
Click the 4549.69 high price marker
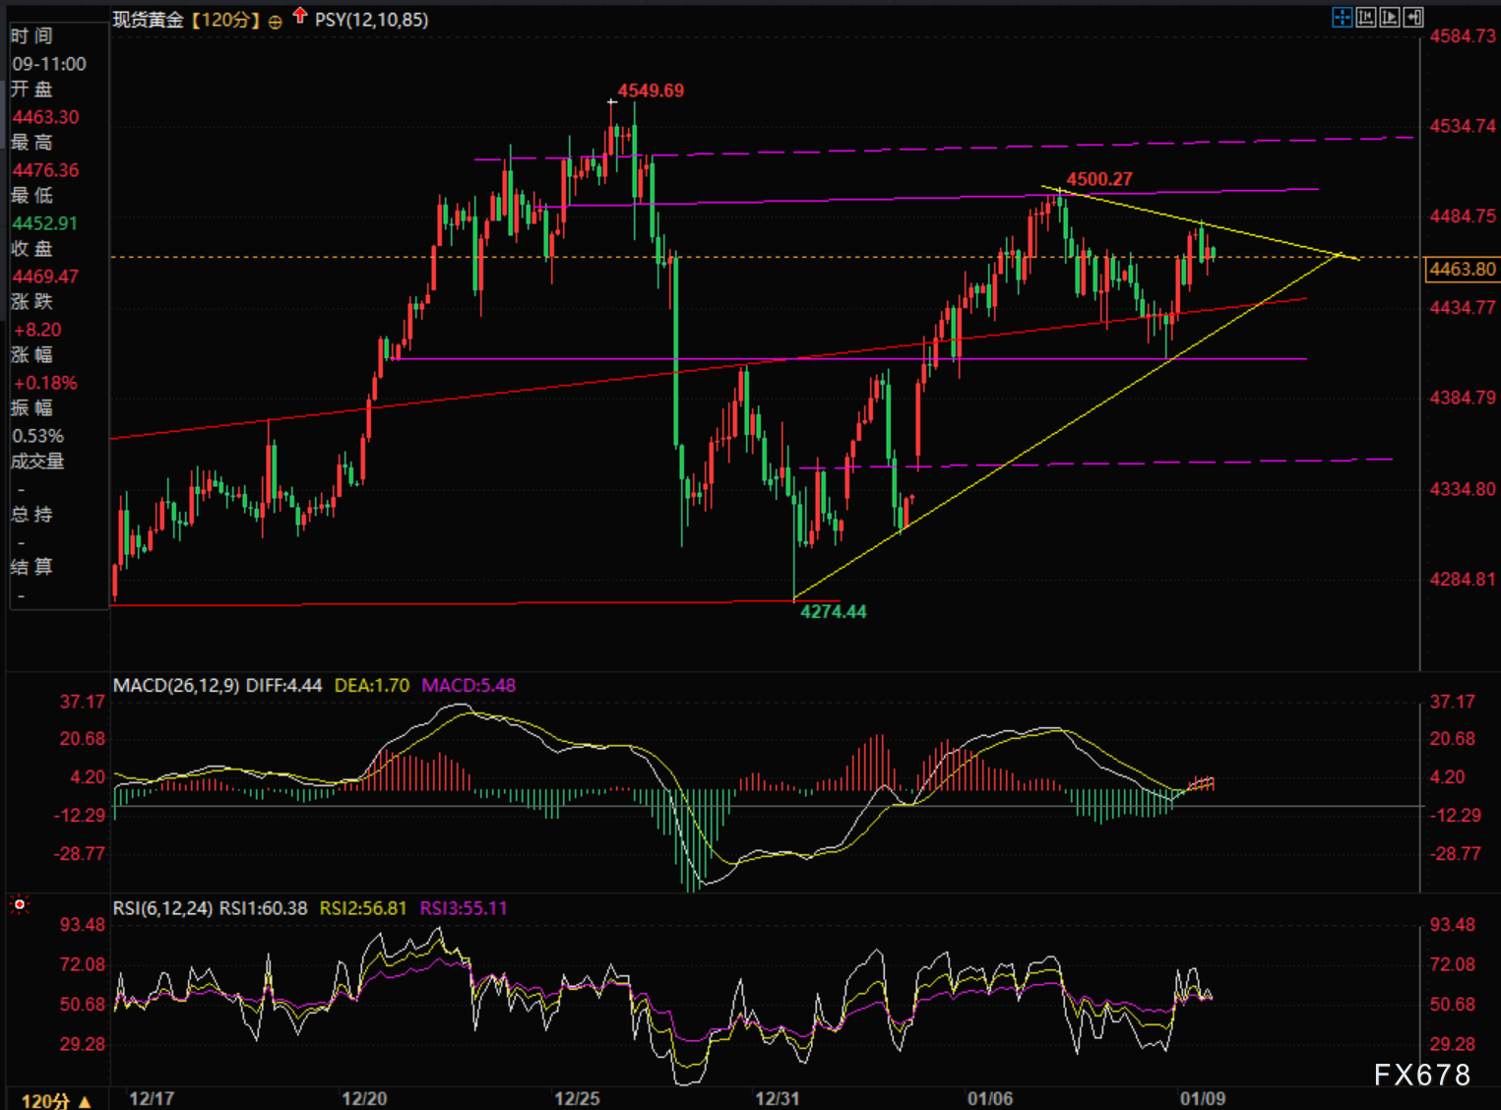coord(650,91)
